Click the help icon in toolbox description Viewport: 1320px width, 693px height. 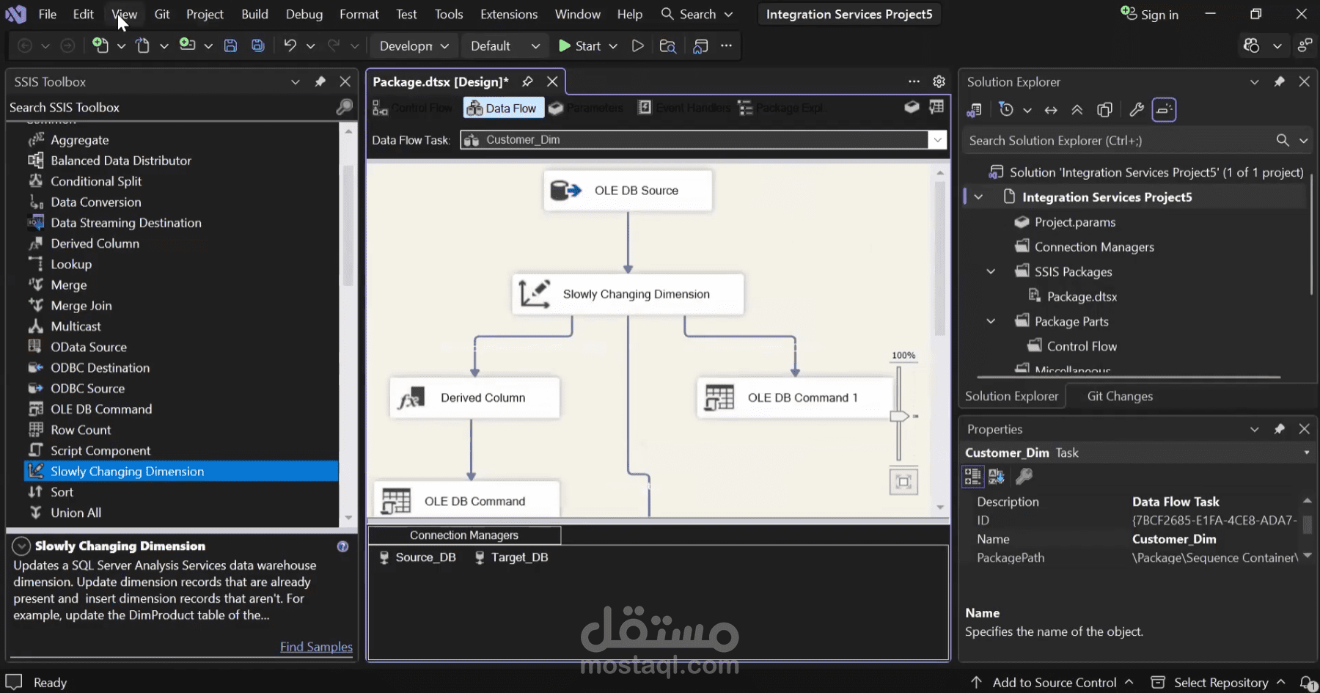(x=342, y=546)
